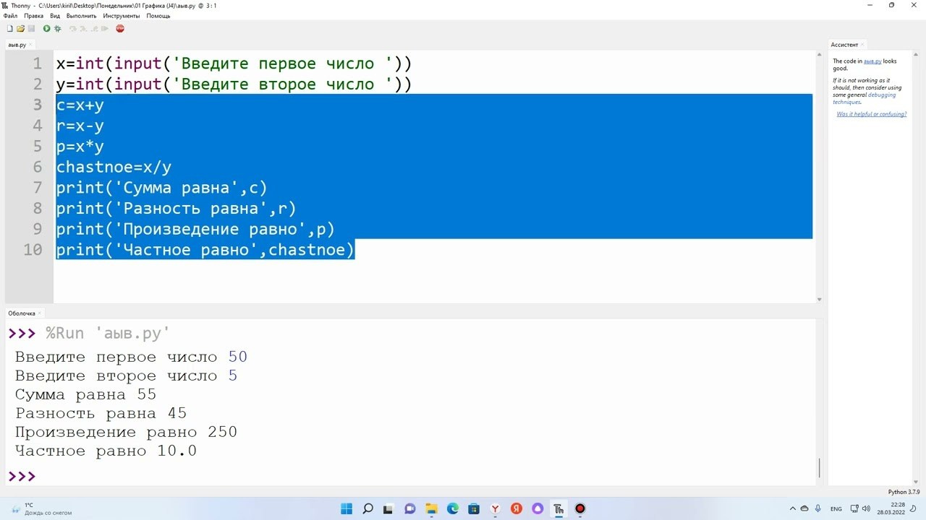Image resolution: width=926 pixels, height=520 pixels.
Task: Close the Оболочка shell tab
Action: coord(41,313)
